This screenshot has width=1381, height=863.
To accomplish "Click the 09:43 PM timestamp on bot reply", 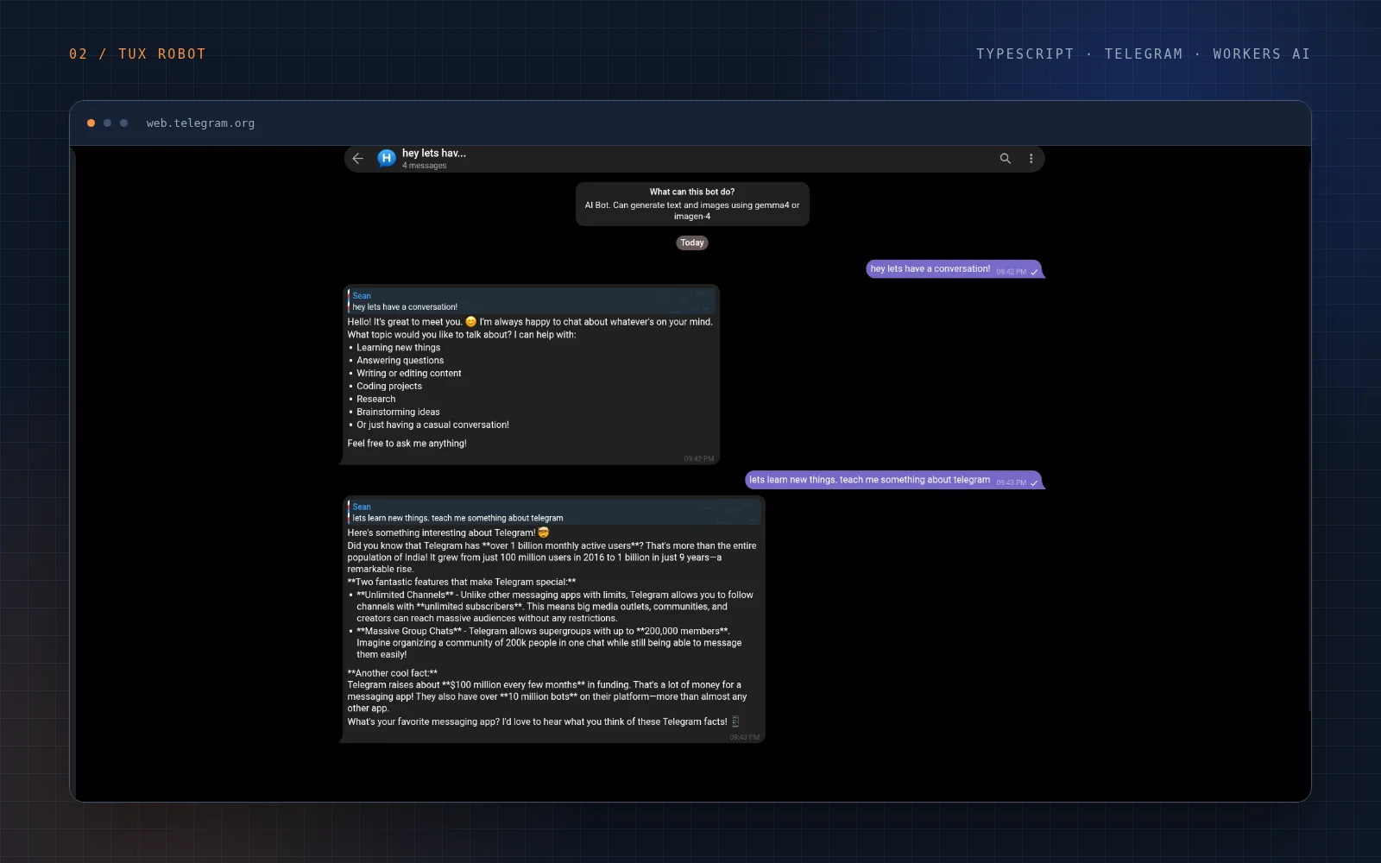I will [x=745, y=737].
